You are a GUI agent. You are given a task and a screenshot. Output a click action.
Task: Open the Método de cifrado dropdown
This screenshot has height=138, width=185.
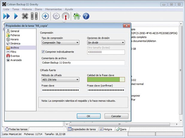click(60, 80)
